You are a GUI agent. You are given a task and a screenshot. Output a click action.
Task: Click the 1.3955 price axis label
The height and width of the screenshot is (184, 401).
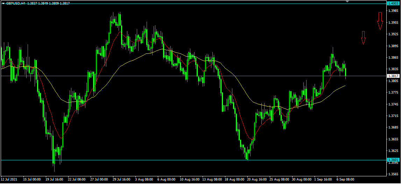point(393,23)
